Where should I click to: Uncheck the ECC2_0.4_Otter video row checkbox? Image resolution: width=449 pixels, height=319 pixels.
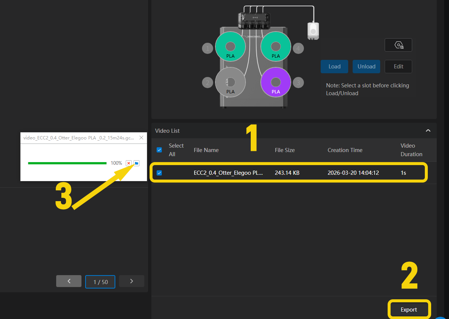159,173
